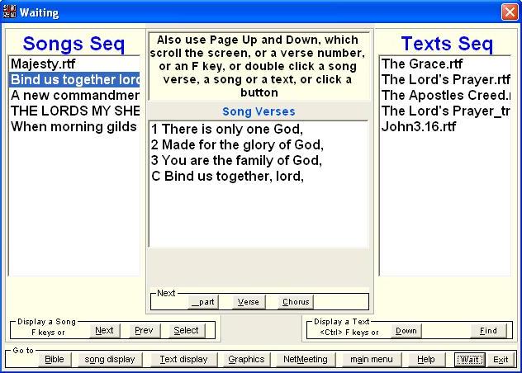Image resolution: width=522 pixels, height=373 pixels.
Task: Choose verse 1 There is only one God
Action: [259, 129]
